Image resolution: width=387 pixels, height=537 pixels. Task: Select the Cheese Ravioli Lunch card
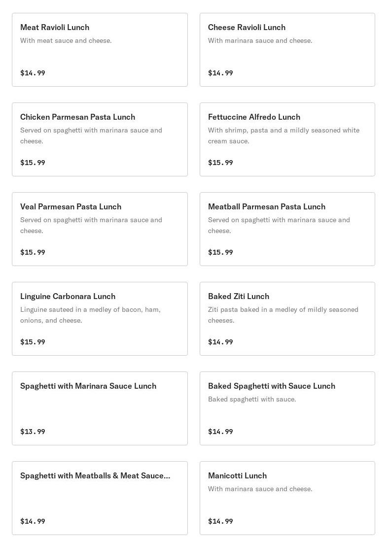[x=287, y=50]
